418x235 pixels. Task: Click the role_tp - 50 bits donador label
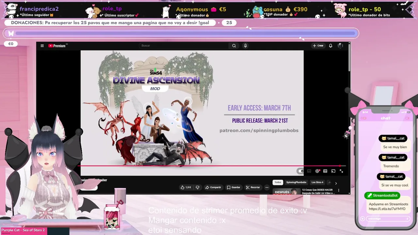pyautogui.click(x=369, y=12)
